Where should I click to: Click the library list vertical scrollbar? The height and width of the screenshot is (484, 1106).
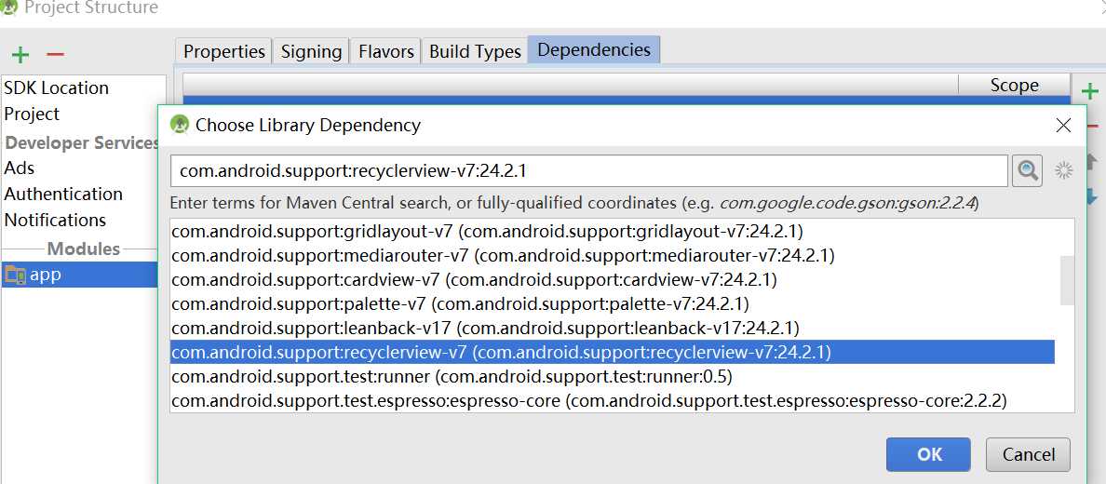click(1067, 280)
